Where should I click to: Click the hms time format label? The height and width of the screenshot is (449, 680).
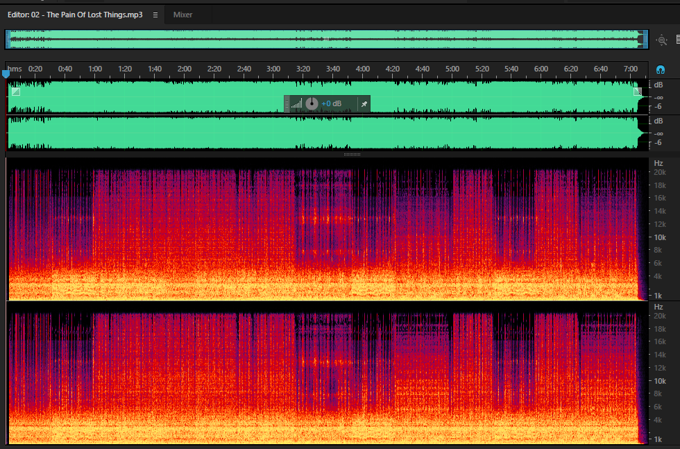[15, 69]
